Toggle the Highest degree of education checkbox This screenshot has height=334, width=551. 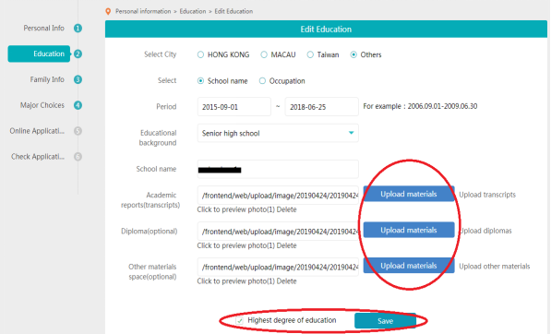[x=239, y=321]
